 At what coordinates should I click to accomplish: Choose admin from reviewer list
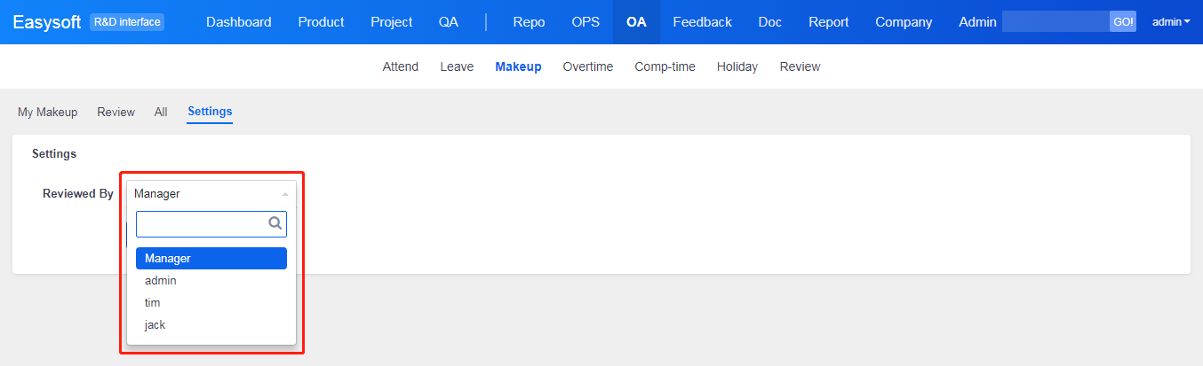point(211,280)
